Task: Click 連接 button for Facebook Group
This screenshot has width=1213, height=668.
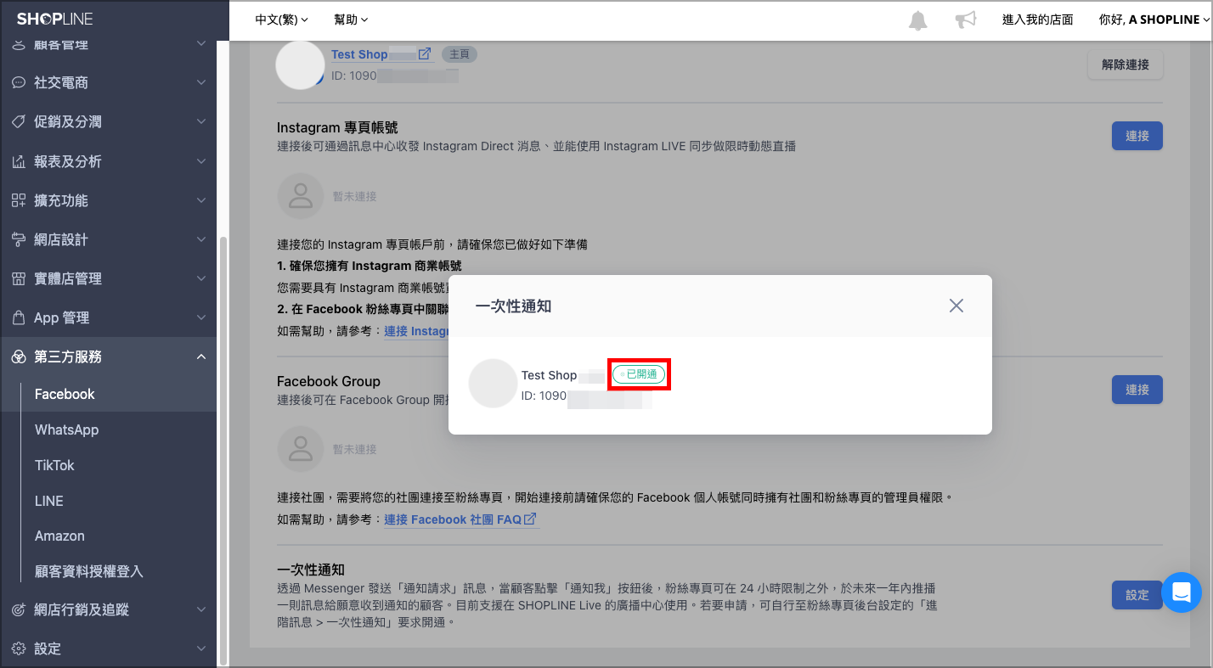Action: coord(1137,390)
